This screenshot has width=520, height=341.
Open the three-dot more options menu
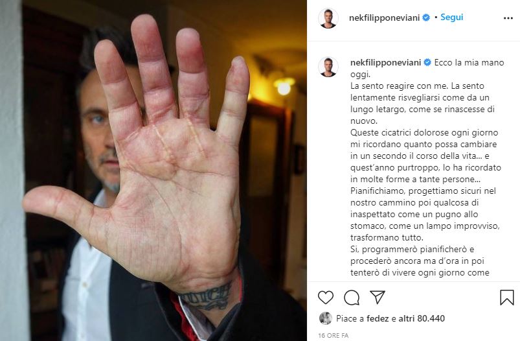tap(508, 18)
